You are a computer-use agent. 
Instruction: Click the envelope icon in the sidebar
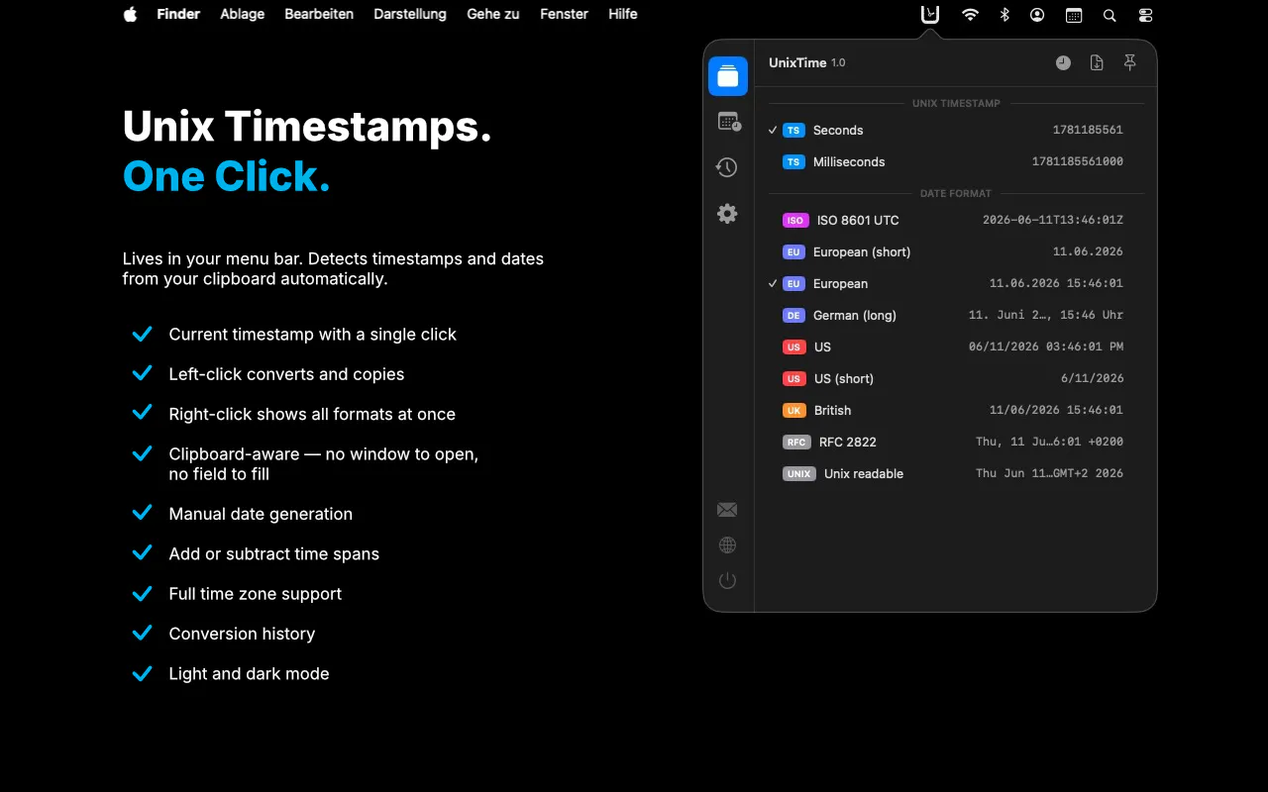pos(727,510)
